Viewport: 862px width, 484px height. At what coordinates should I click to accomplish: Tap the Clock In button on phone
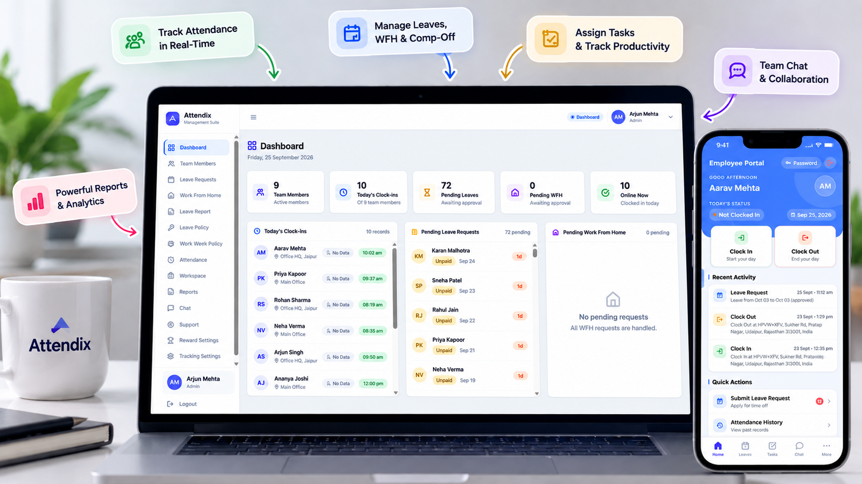tap(741, 246)
